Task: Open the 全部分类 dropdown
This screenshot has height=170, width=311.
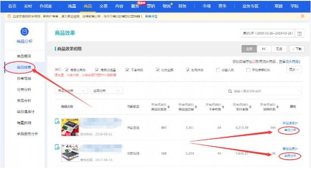Action: coord(107,91)
